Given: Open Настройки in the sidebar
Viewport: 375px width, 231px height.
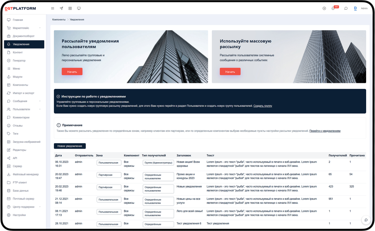Looking at the screenshot, I should coord(19,215).
